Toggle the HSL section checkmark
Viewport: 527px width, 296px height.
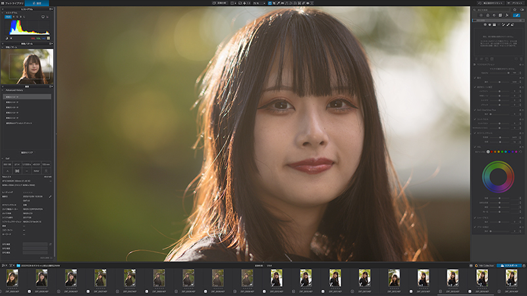click(475, 147)
